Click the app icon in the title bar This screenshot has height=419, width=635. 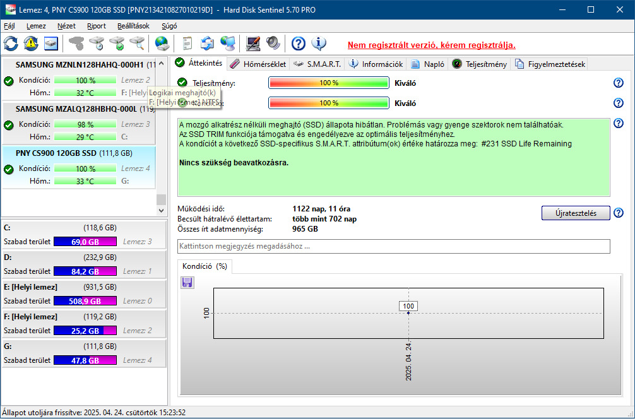tap(10, 9)
